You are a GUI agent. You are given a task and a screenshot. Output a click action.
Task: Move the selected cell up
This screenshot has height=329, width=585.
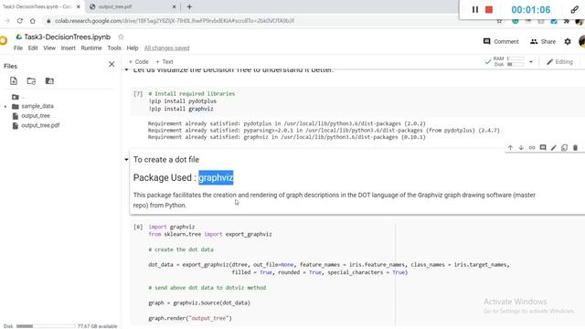[x=510, y=148]
